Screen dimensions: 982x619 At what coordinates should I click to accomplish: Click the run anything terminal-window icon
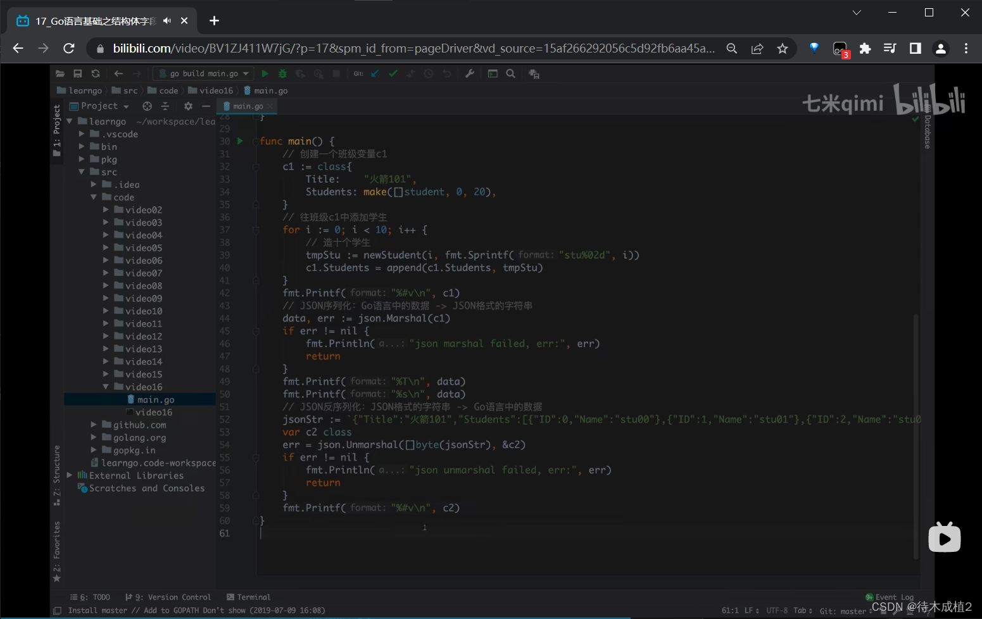[493, 73]
